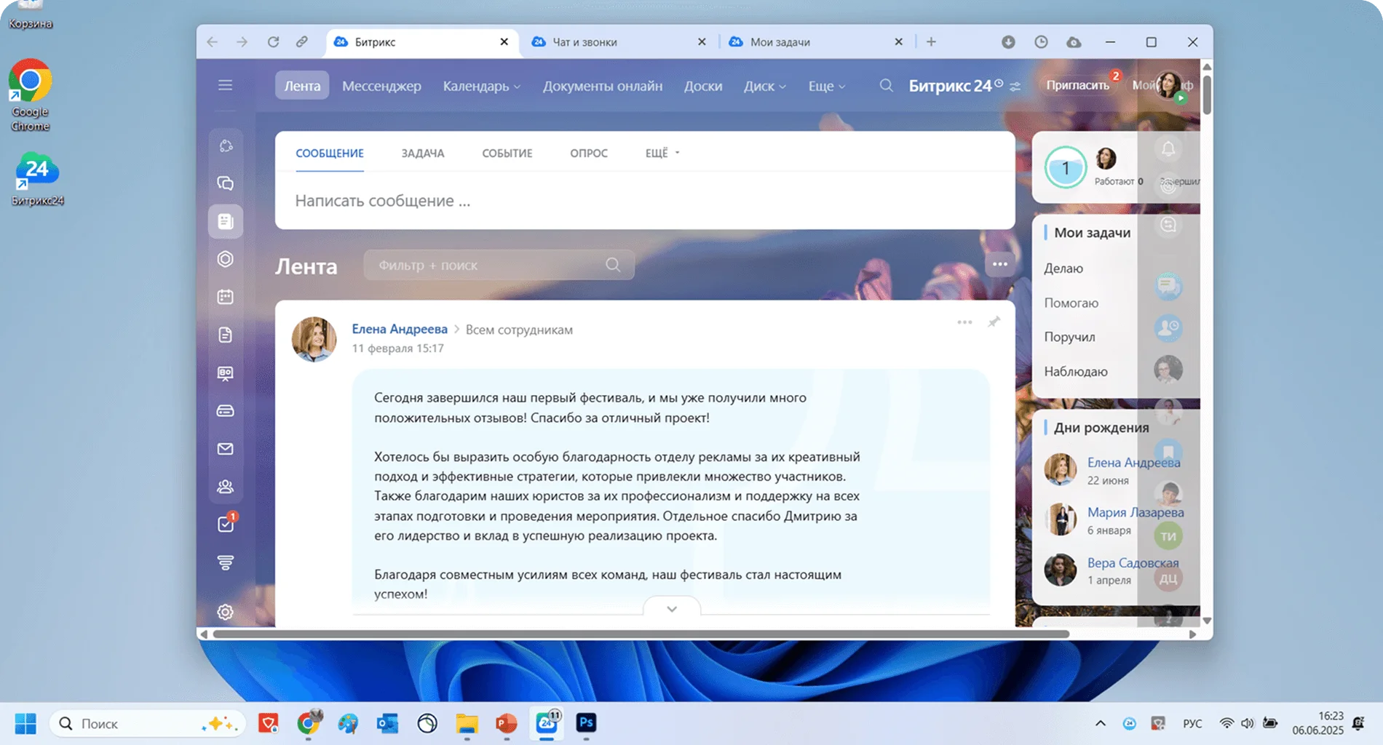The image size is (1383, 745).
Task: Open Елена Андреева author profile link
Action: coord(399,329)
